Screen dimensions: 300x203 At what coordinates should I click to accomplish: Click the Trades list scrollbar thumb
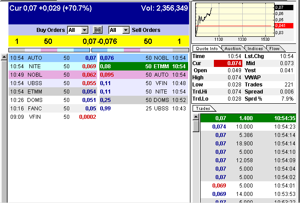pyautogui.click(x=196, y=126)
